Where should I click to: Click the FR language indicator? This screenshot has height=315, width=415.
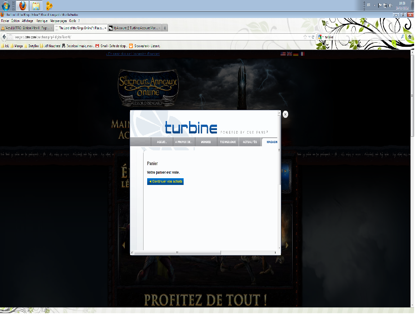click(x=369, y=5)
